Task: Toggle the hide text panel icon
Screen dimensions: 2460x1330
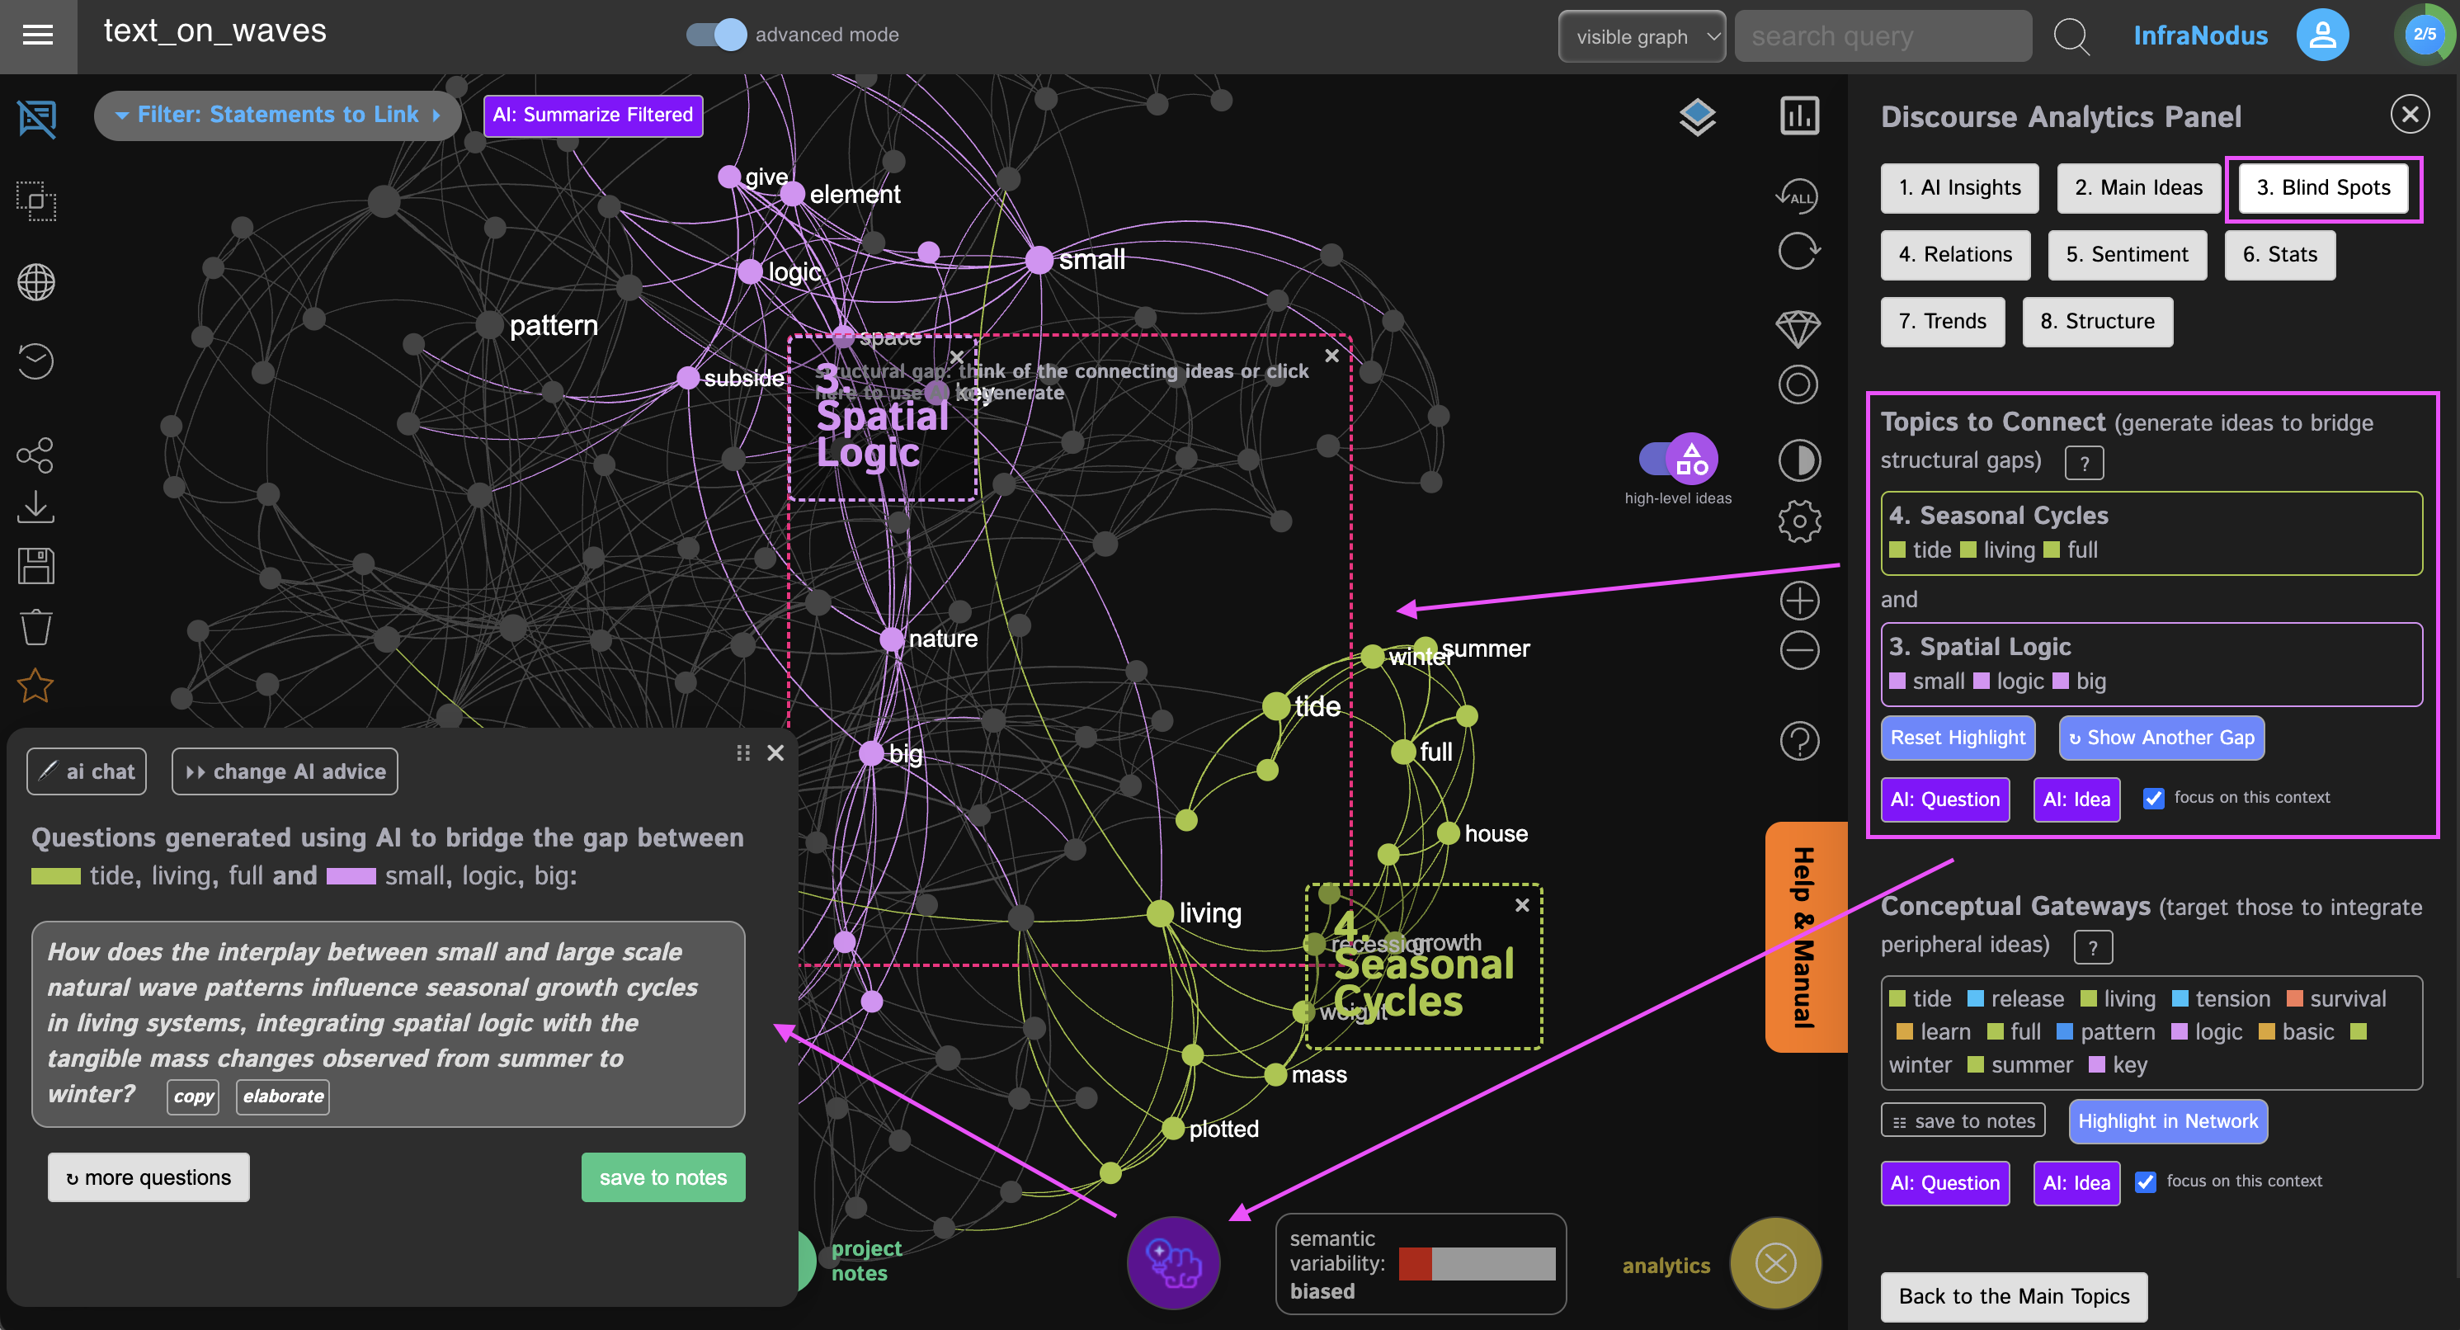Action: (36, 120)
